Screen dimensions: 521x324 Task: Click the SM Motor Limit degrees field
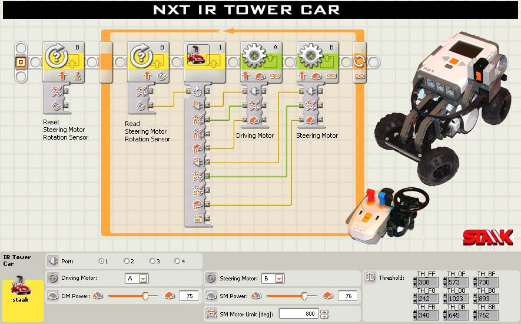coord(299,313)
